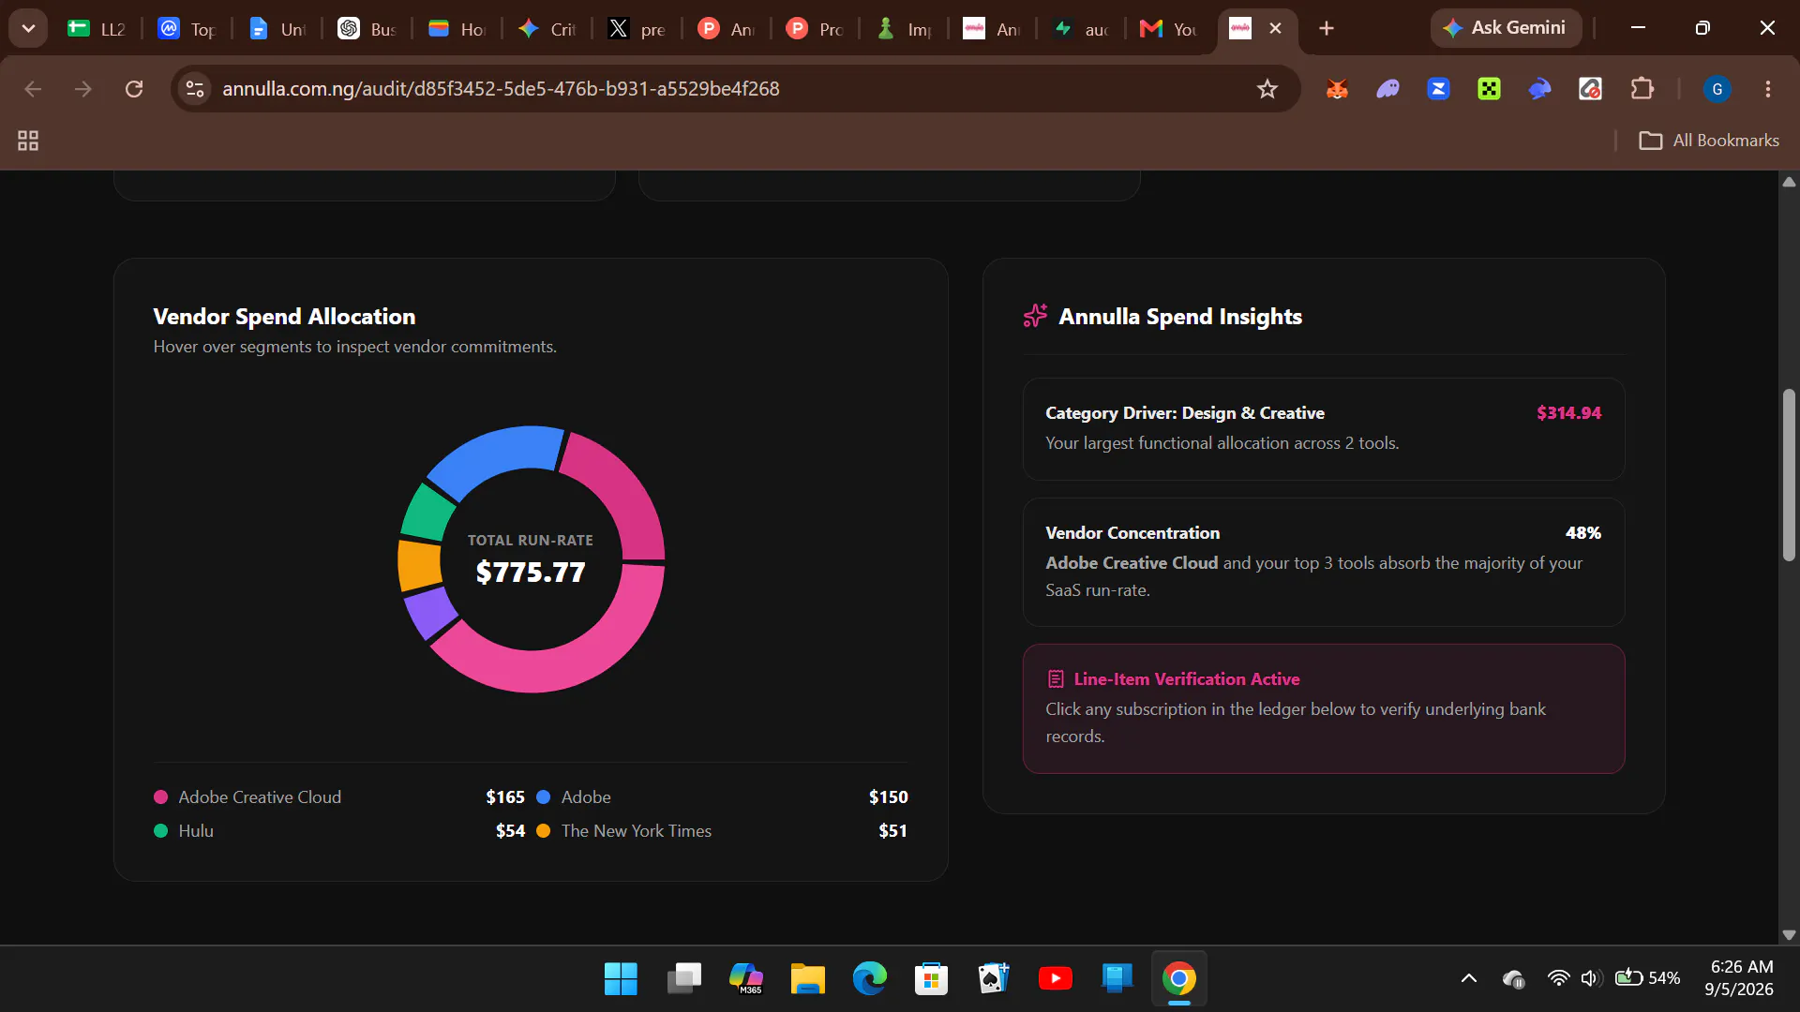Click the page's vertical scrollbar thumb
Image resolution: width=1800 pixels, height=1012 pixels.
click(x=1789, y=474)
